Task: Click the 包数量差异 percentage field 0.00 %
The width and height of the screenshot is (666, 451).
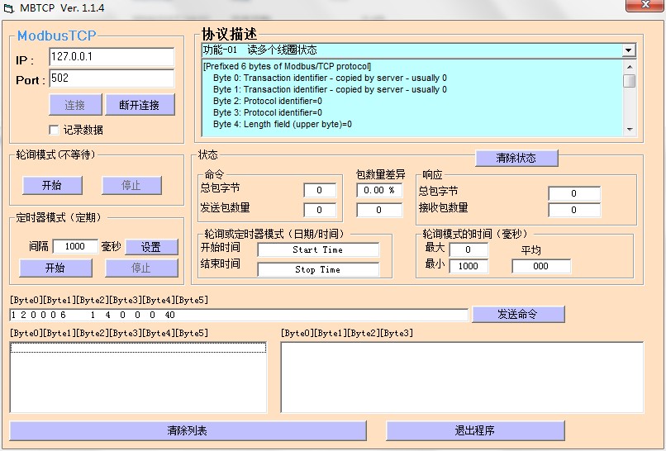Action: pos(379,190)
